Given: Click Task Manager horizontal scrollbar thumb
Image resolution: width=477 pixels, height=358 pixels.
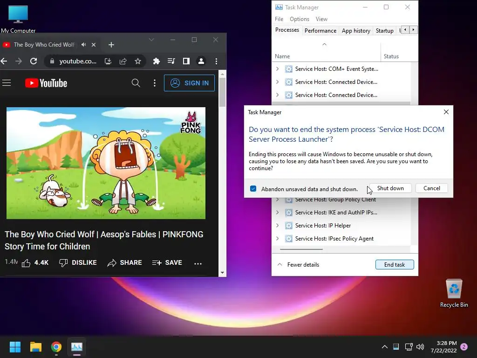Looking at the screenshot, I should coord(301,249).
